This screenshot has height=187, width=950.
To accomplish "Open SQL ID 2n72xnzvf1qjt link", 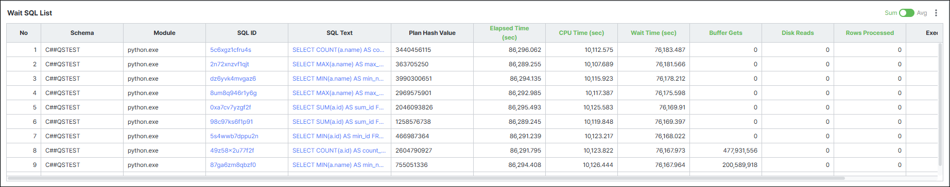I will 230,64.
